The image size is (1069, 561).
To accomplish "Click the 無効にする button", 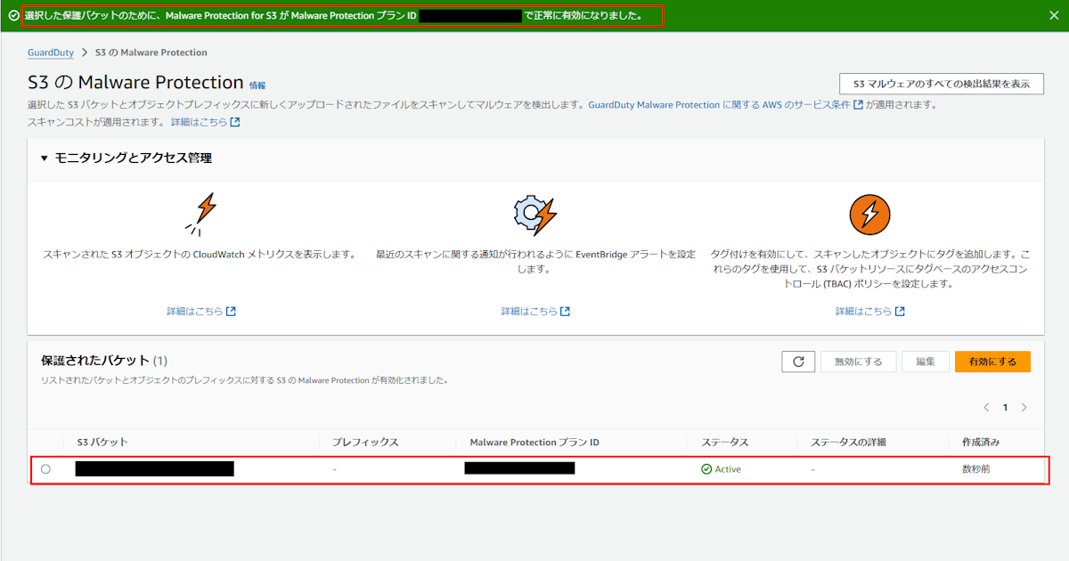I will click(858, 362).
